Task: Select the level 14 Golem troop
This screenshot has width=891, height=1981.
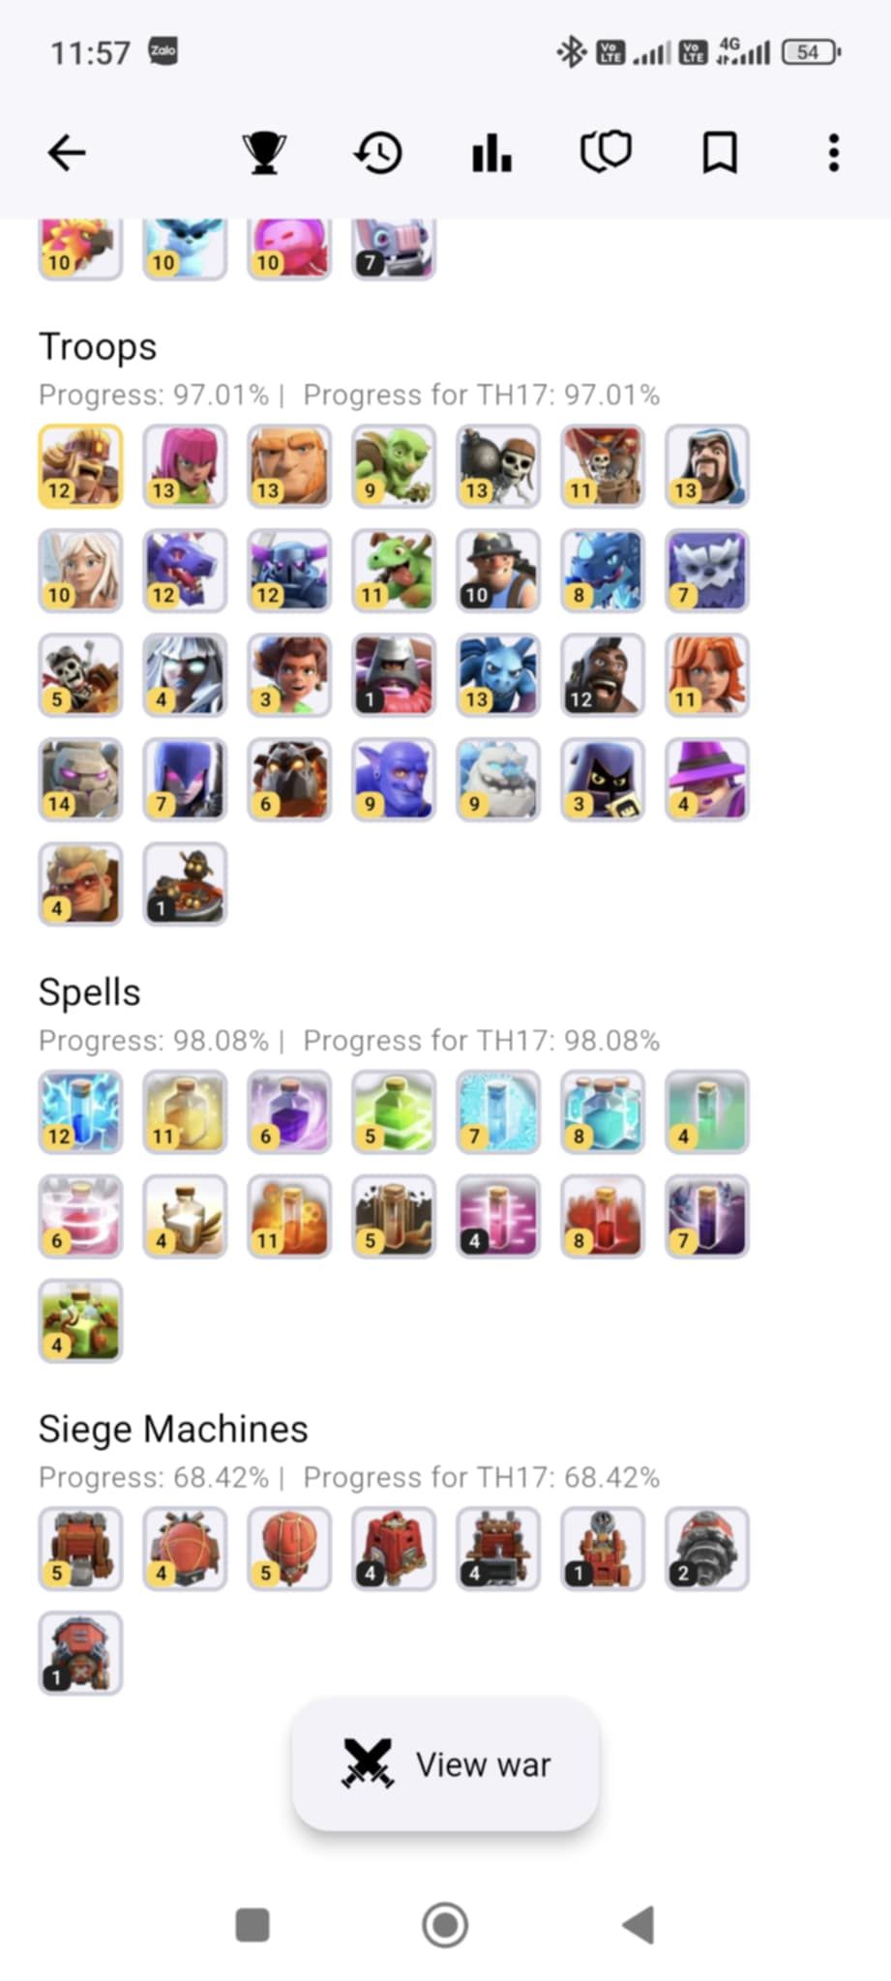Action: [80, 780]
